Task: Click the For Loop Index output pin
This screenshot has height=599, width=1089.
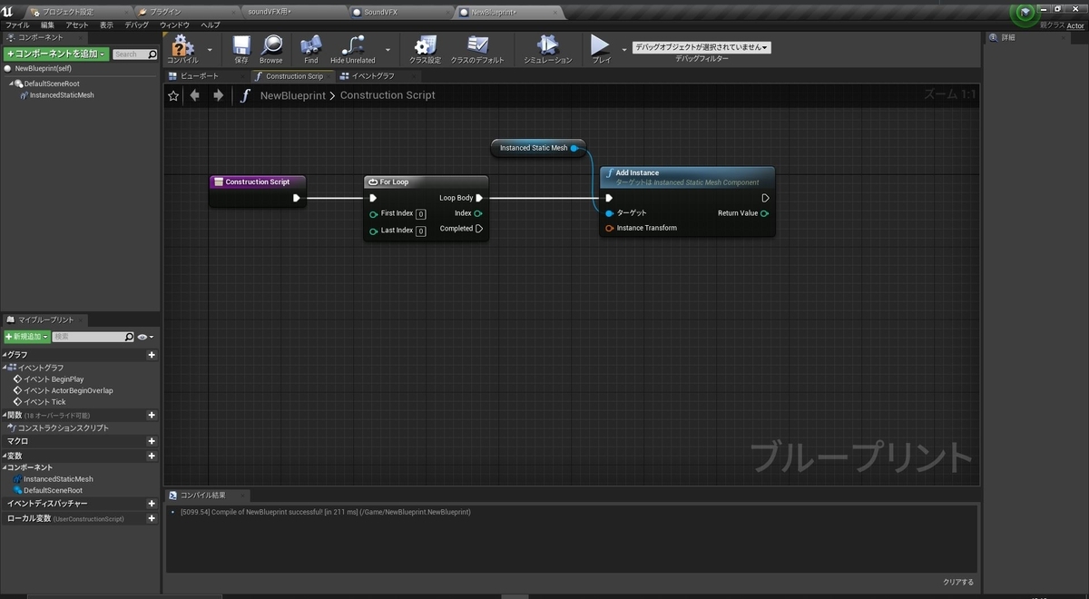Action: [x=478, y=213]
